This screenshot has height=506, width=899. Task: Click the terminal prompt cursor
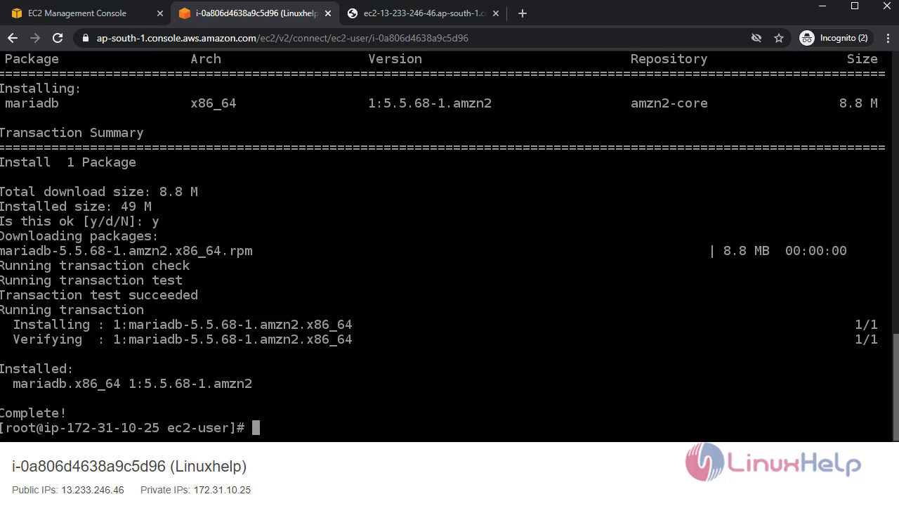point(256,428)
